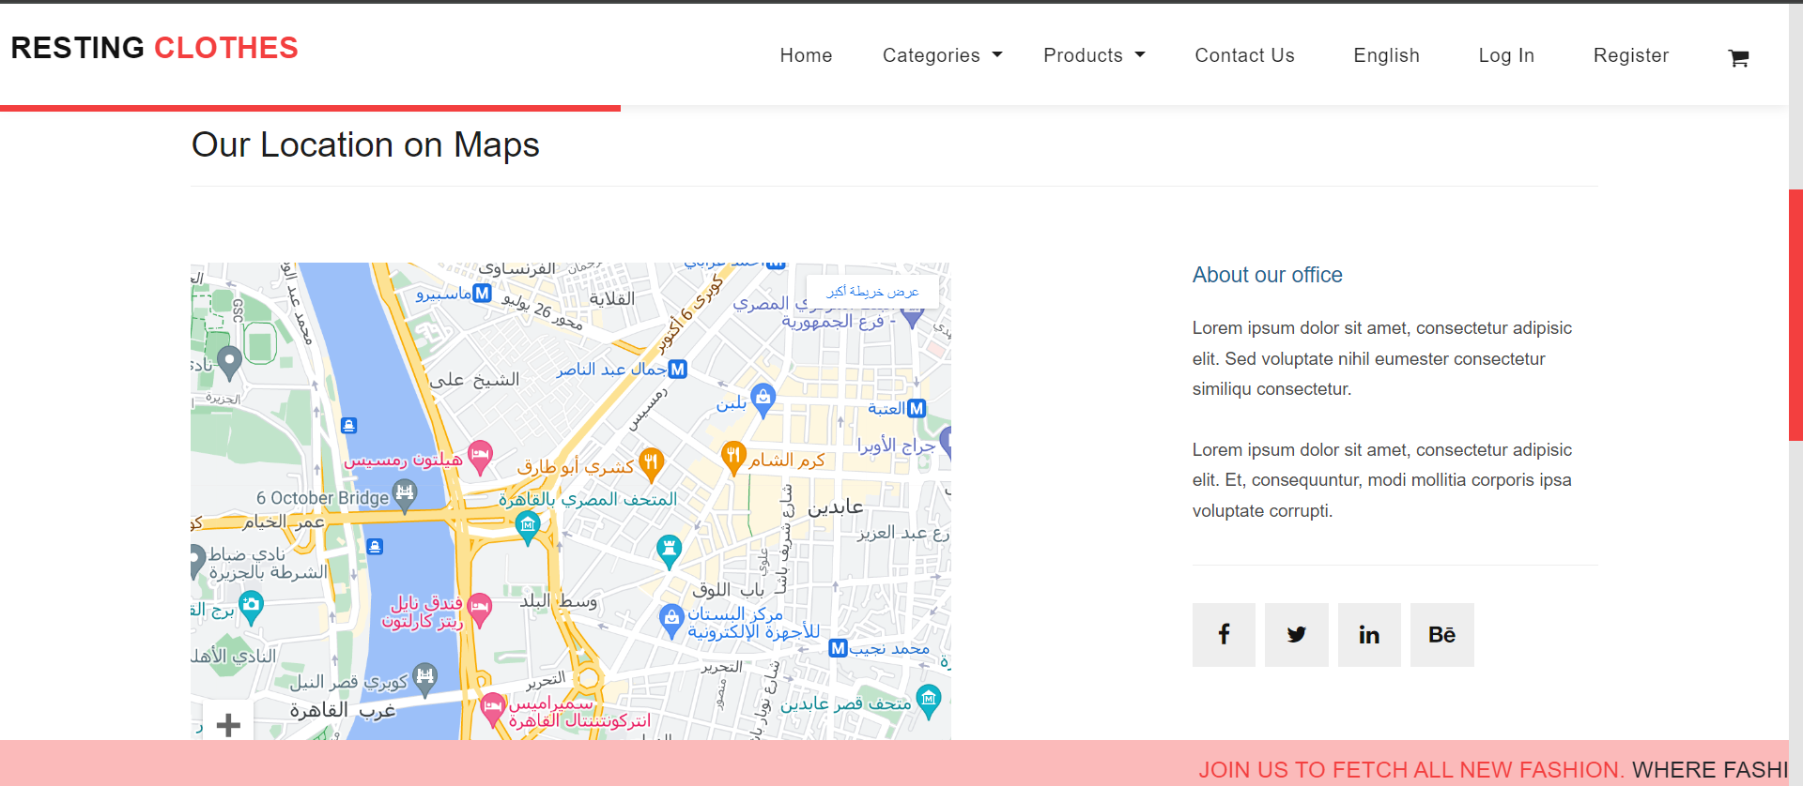Image resolution: width=1803 pixels, height=786 pixels.
Task: Open the Behance social link
Action: [x=1442, y=635]
